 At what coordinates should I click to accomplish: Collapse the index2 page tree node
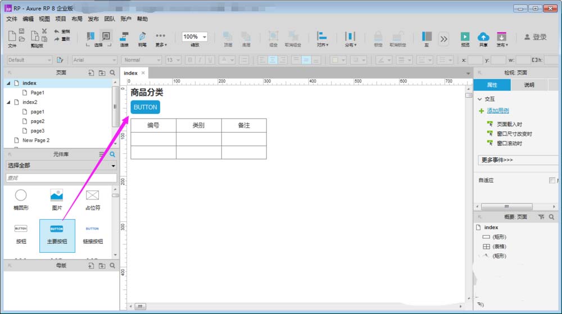8,102
